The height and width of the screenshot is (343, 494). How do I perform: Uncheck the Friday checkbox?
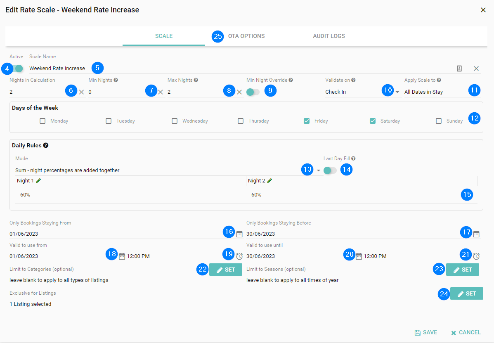[307, 121]
